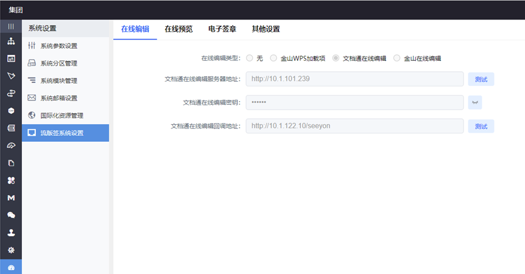Image resolution: width=525 pixels, height=274 pixels.
Task: Open the 电子签章 tab
Action: pos(222,29)
